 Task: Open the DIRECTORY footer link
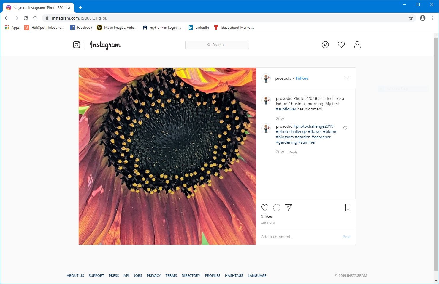(191, 276)
